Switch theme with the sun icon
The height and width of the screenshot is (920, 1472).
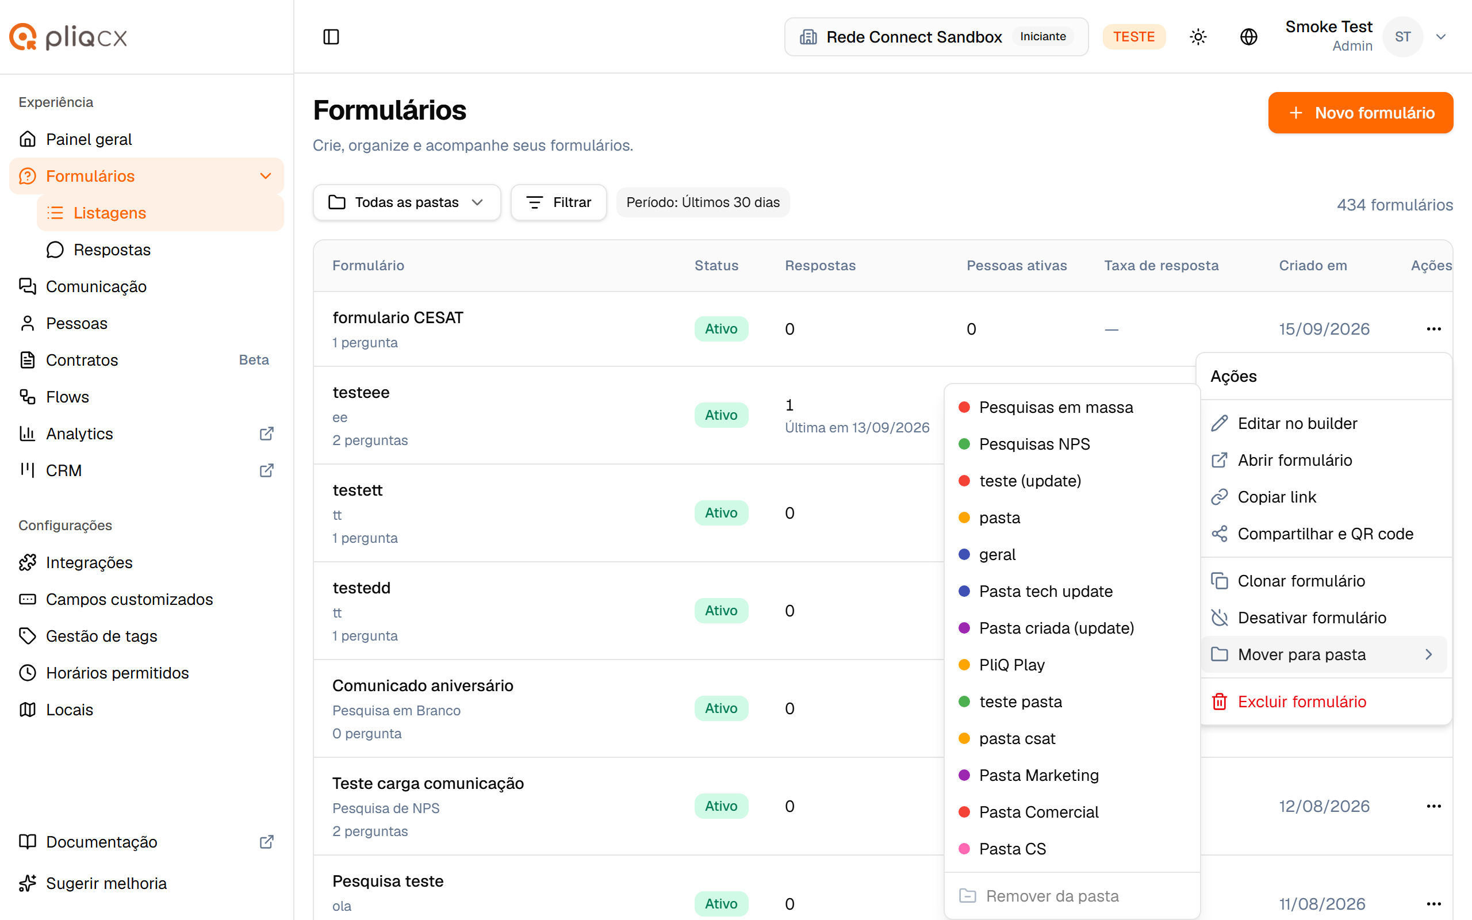coord(1198,36)
